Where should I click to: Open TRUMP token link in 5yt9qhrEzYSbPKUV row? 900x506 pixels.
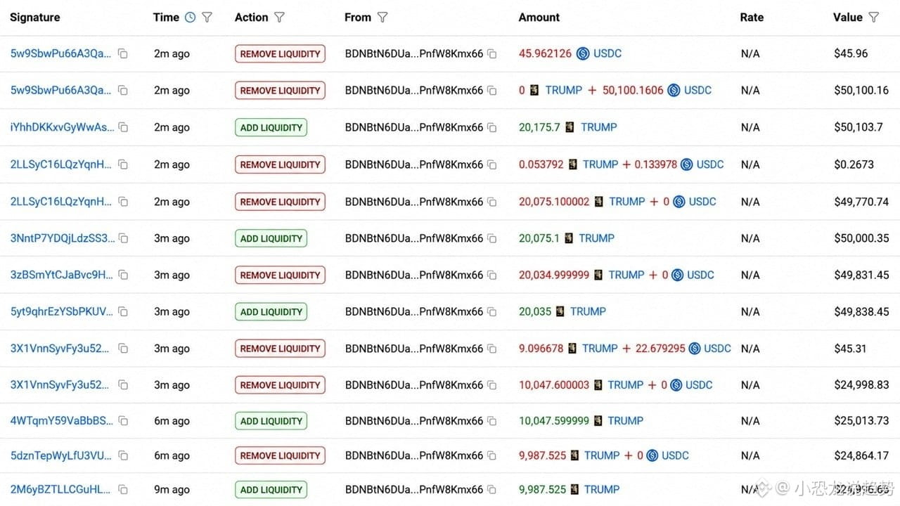(588, 311)
